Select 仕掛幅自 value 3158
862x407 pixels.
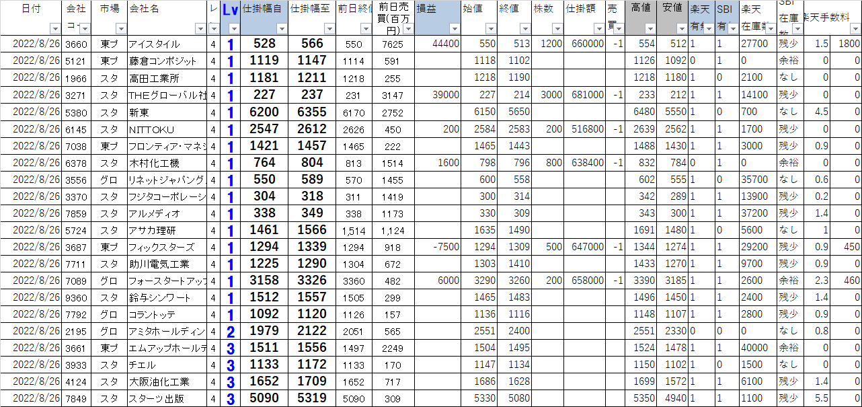click(264, 281)
